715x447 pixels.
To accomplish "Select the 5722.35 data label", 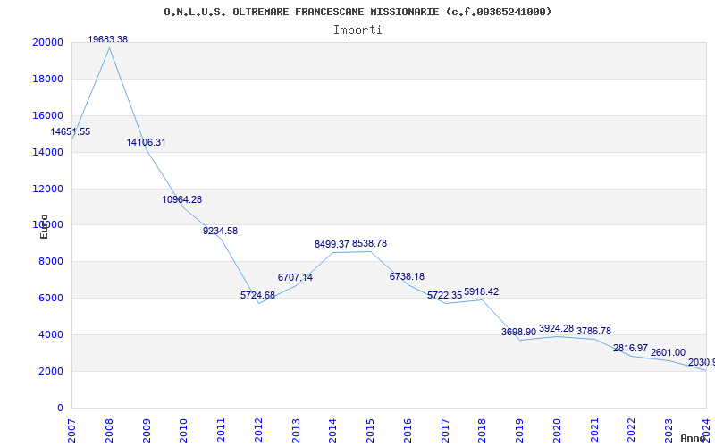I will [444, 296].
